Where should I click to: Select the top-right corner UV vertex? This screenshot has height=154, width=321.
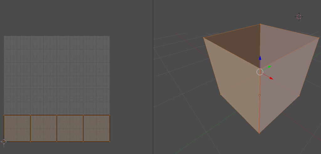(x=110, y=115)
